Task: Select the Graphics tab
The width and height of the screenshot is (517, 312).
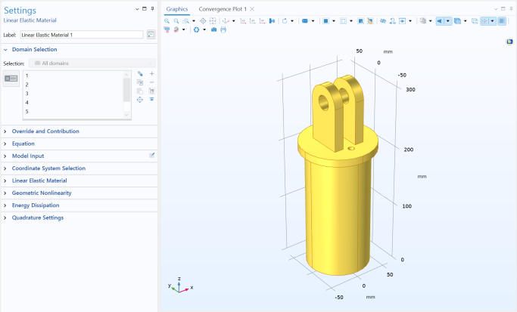Action: coord(177,8)
